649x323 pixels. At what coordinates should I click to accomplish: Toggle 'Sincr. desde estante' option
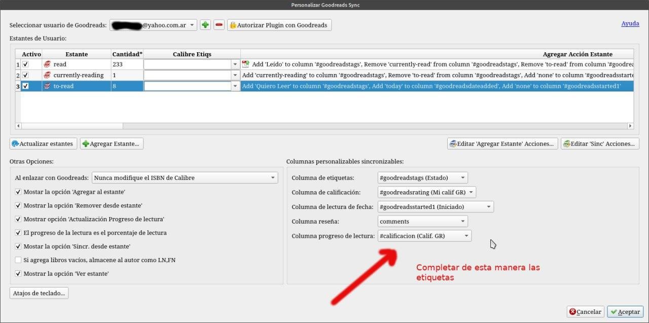pos(18,246)
